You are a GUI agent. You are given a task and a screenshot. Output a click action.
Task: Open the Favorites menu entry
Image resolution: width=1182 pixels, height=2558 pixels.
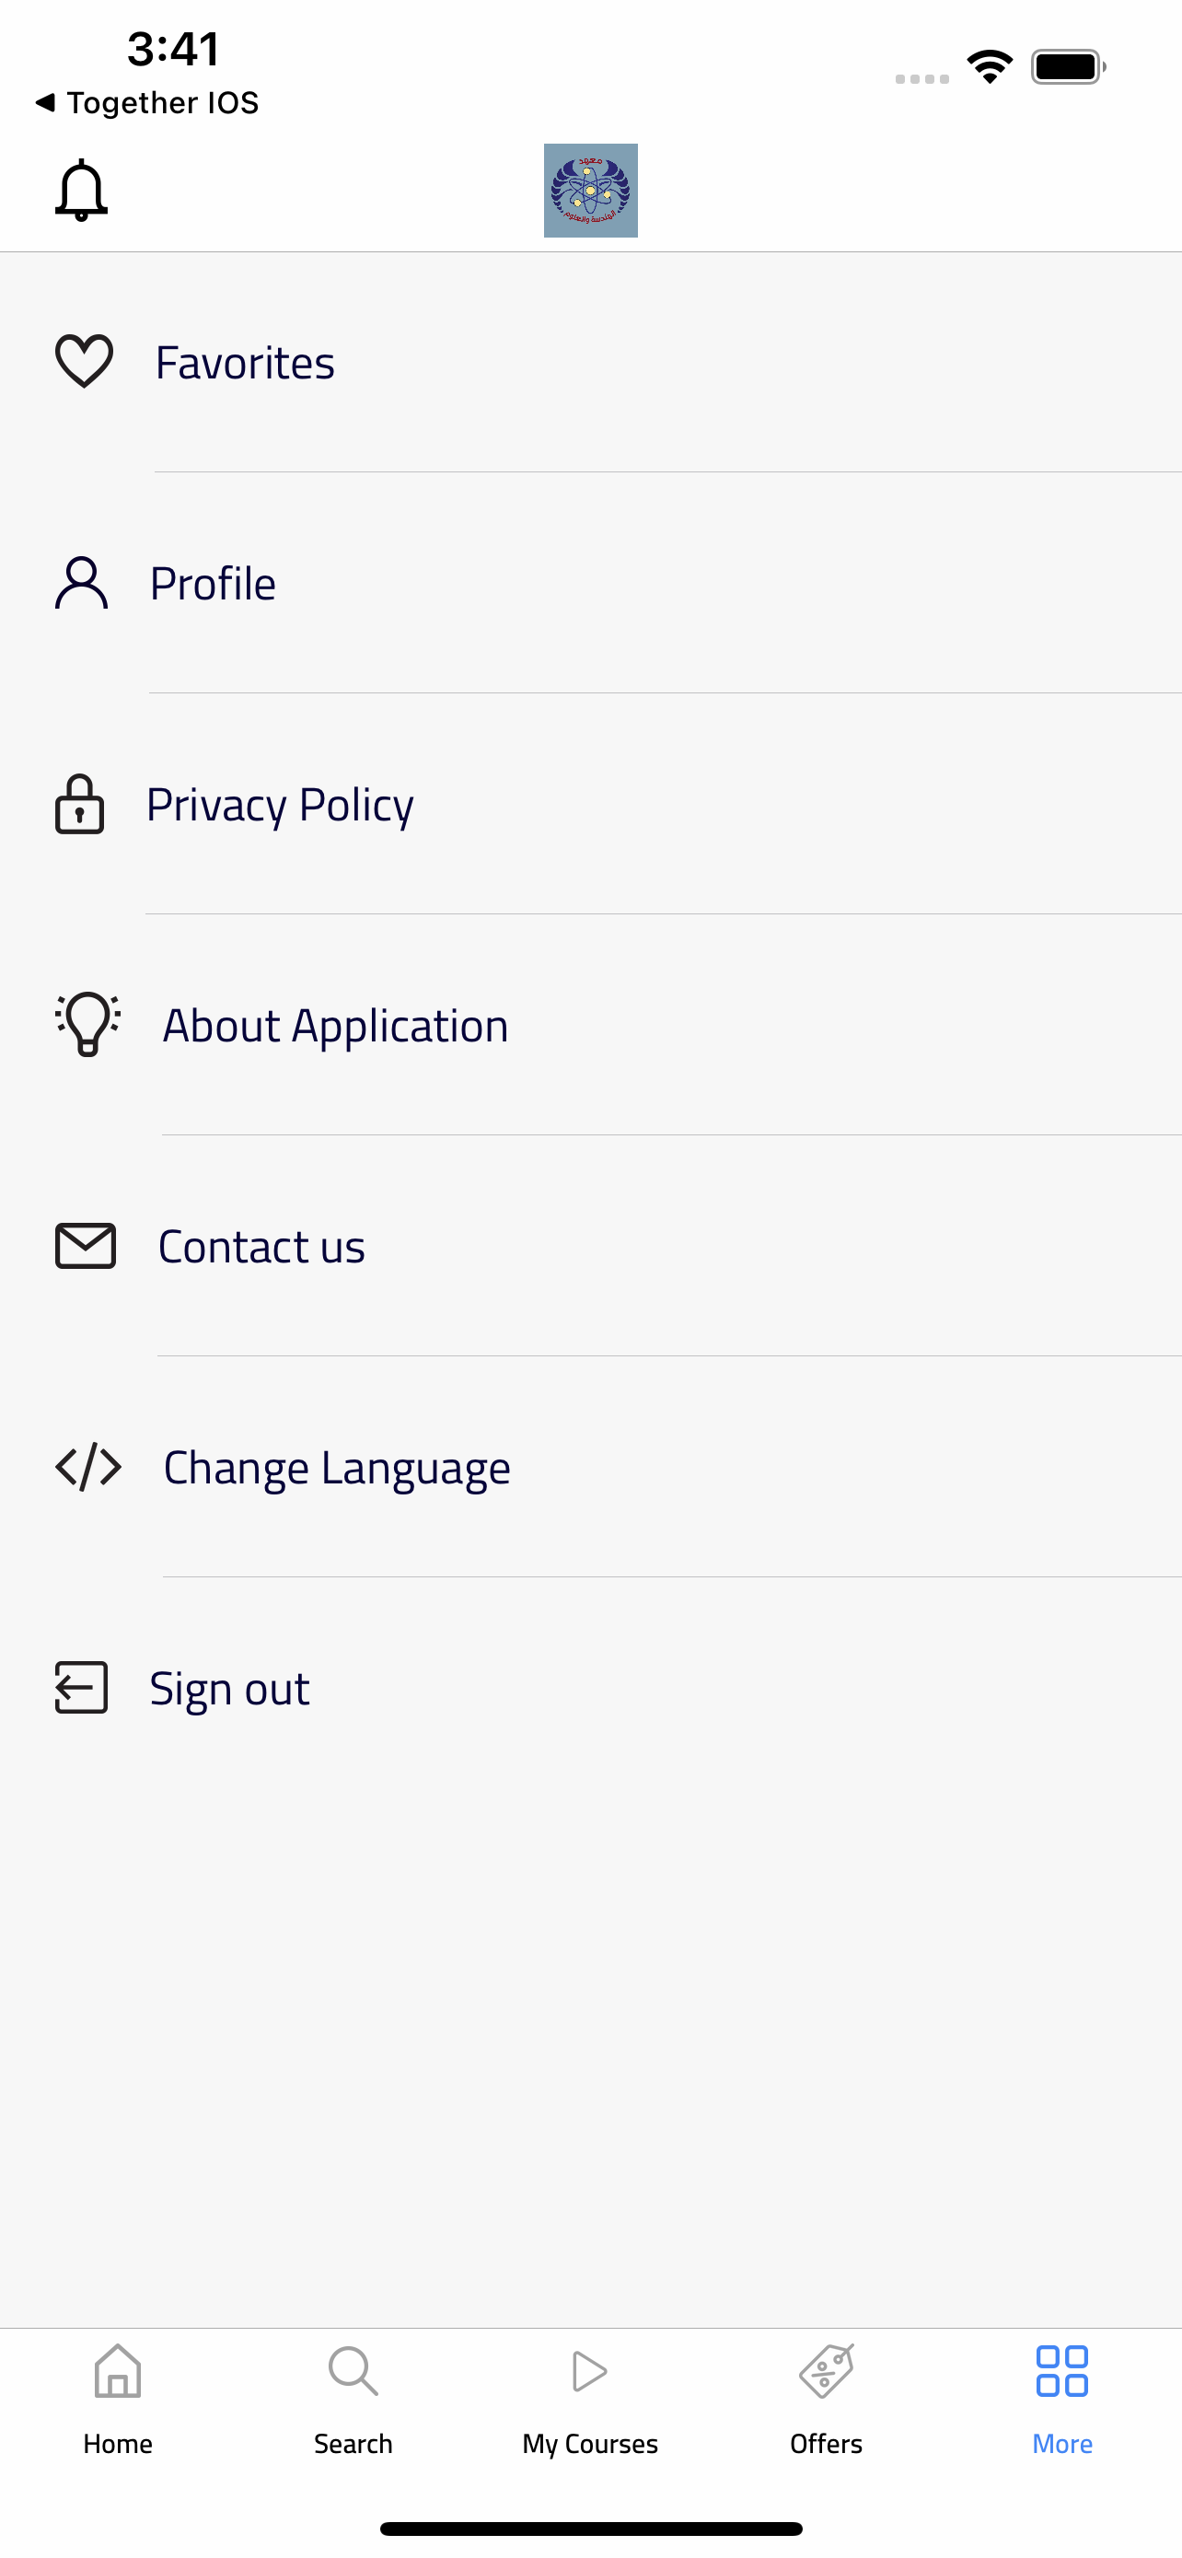click(590, 363)
